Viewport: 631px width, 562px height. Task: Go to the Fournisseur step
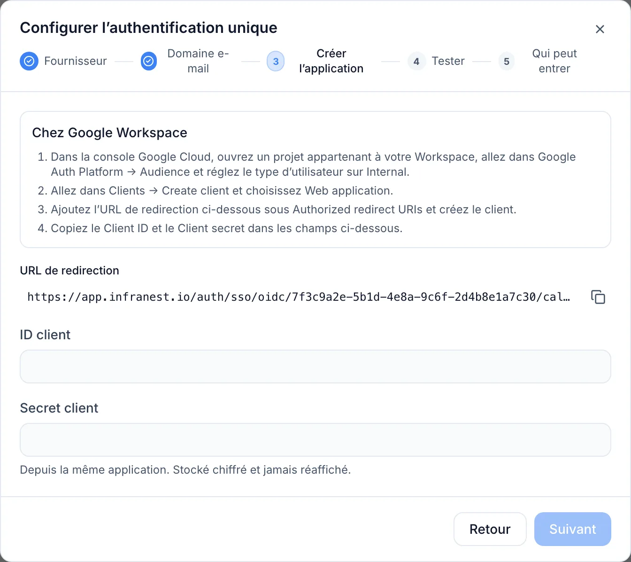point(76,61)
